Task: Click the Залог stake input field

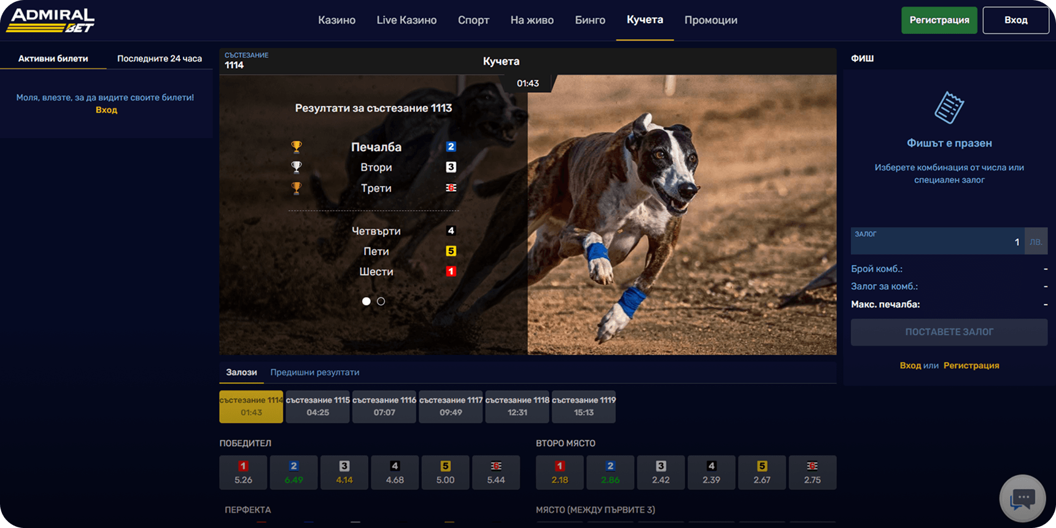Action: click(938, 242)
